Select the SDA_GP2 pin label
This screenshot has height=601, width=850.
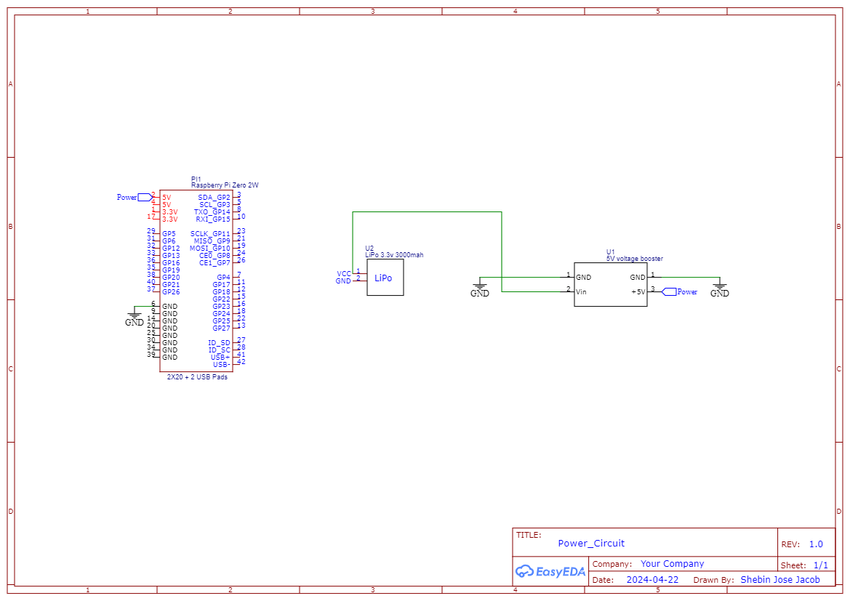pyautogui.click(x=214, y=197)
